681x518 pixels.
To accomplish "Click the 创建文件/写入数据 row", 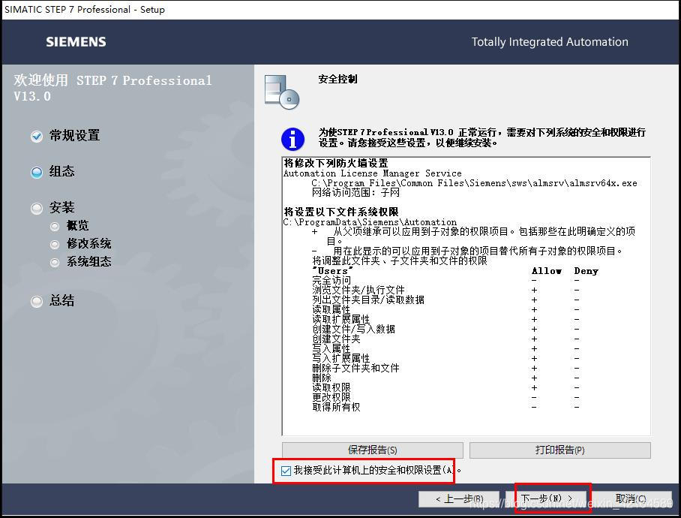I will (446, 329).
